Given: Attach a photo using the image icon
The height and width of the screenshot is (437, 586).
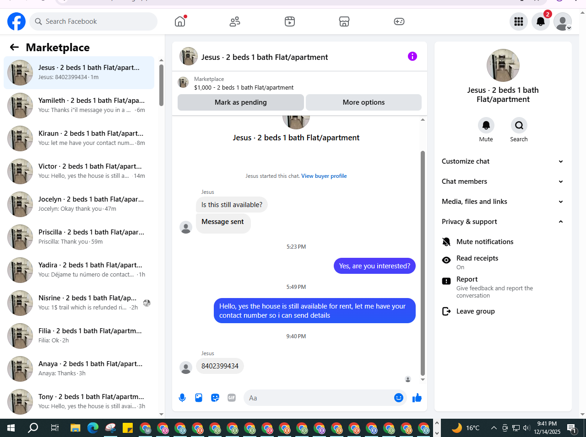Looking at the screenshot, I should pos(199,398).
